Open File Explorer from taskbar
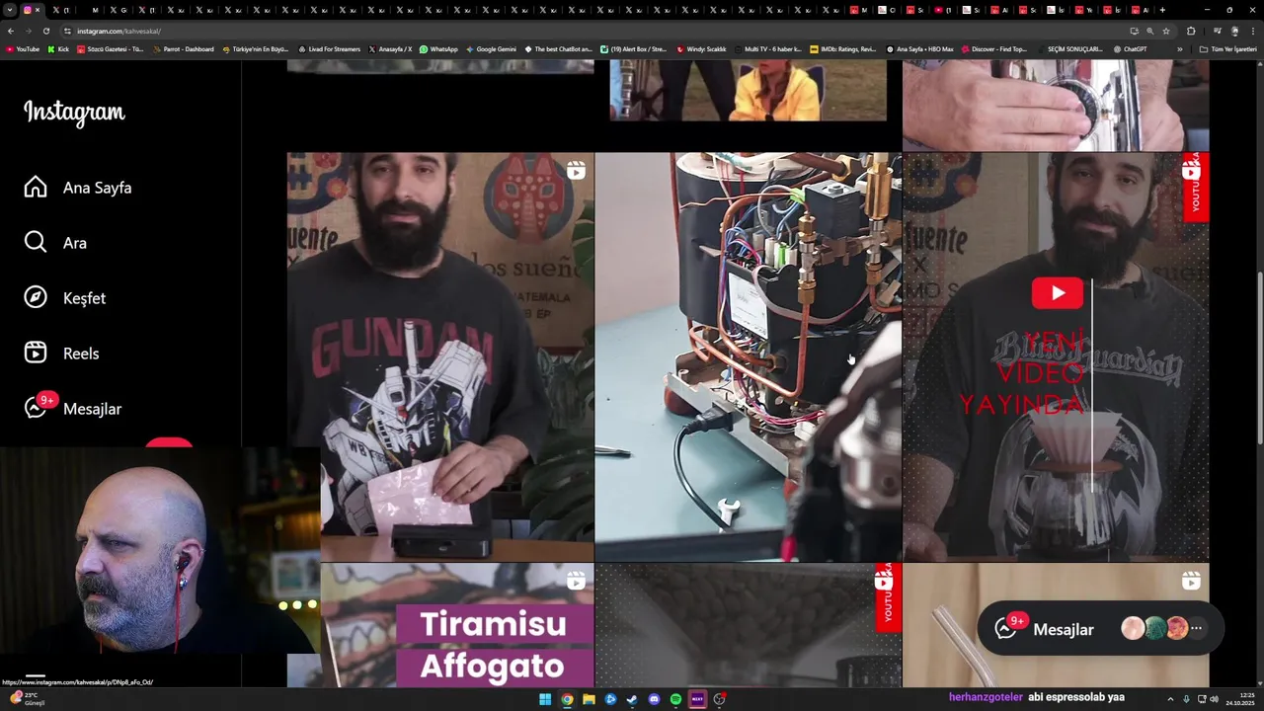Viewport: 1264px width, 711px height. coord(589,699)
